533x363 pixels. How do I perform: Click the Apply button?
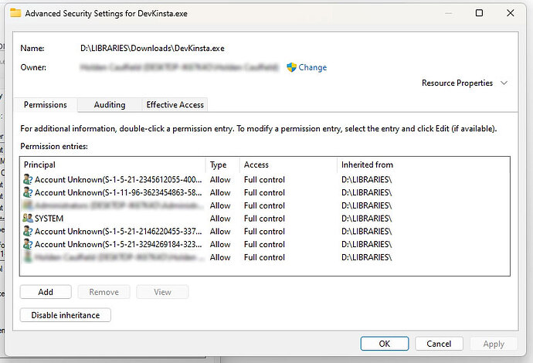(x=494, y=344)
